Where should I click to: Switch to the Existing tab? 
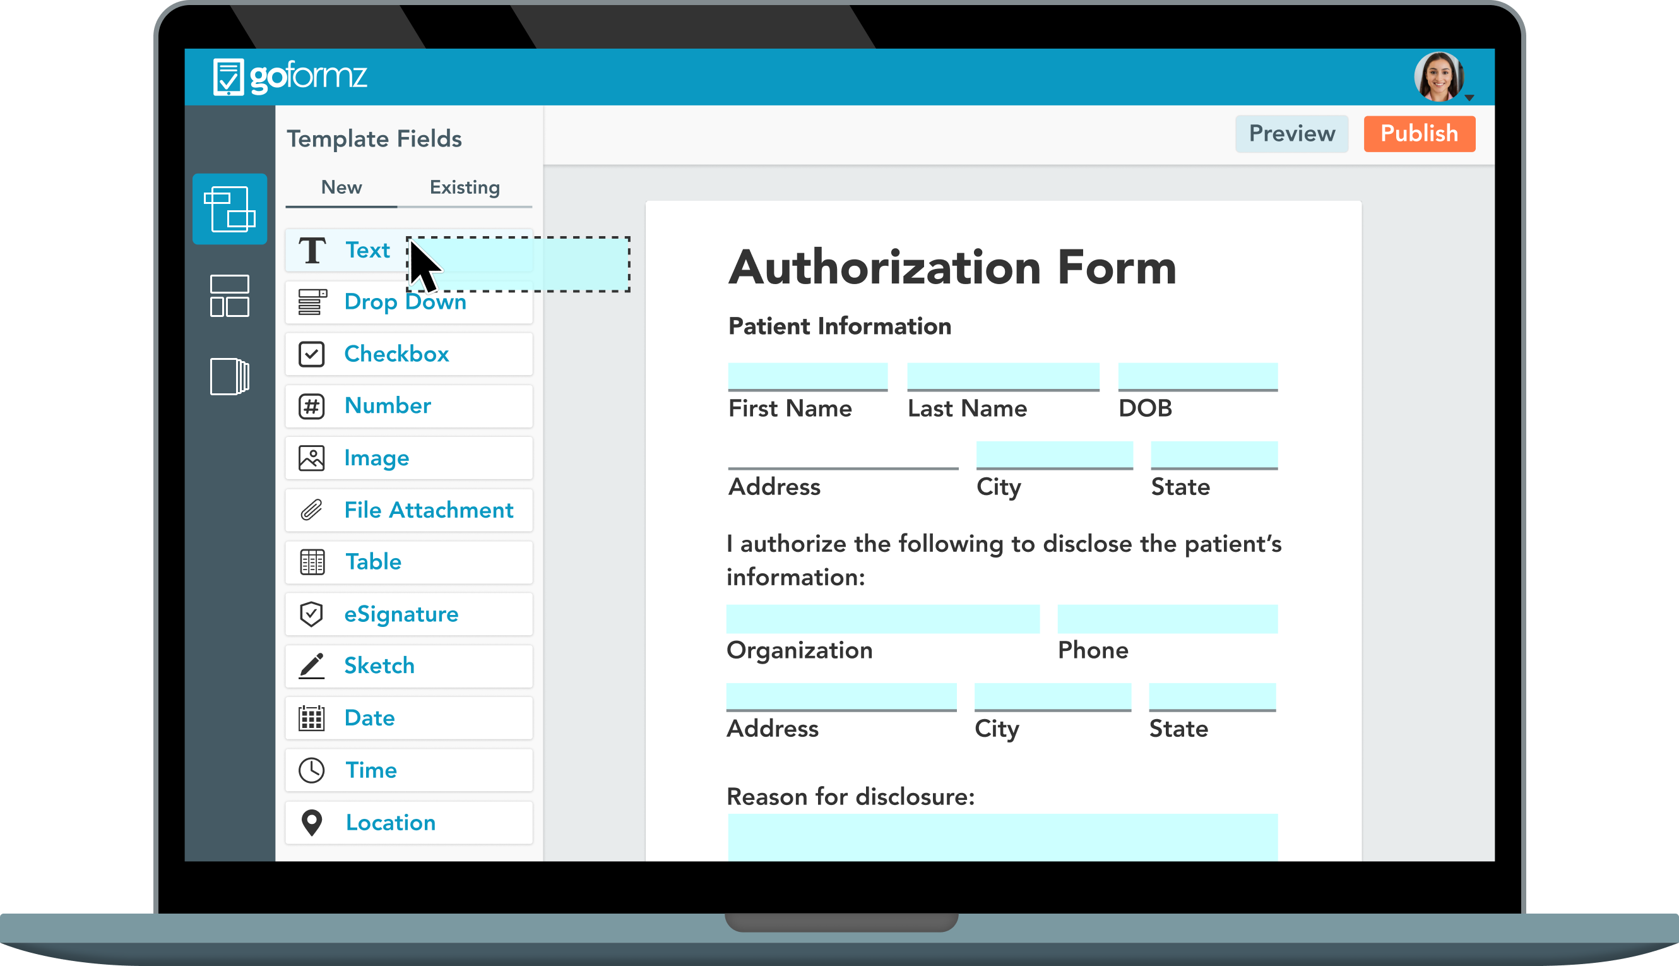(x=463, y=187)
